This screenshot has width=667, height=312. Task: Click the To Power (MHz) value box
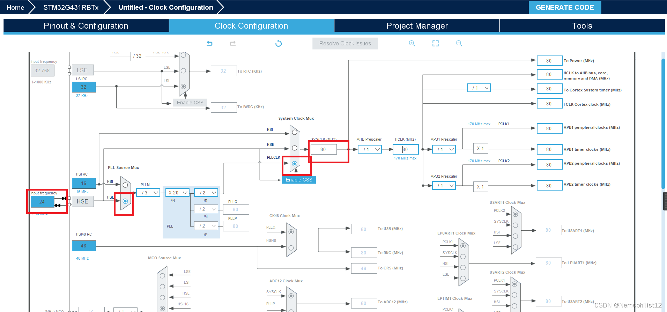point(550,61)
